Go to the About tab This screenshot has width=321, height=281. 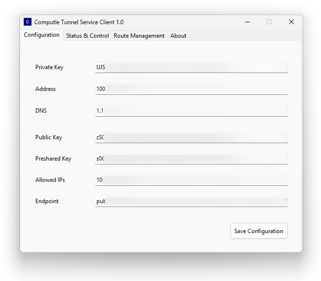tap(178, 36)
